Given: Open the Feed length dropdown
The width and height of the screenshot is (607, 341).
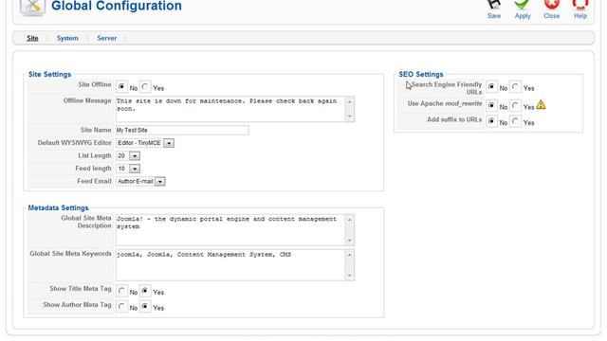Looking at the screenshot, I should (x=128, y=169).
